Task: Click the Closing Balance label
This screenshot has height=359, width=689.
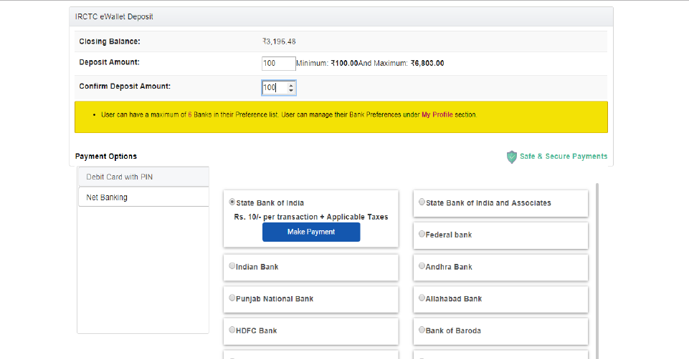Action: click(110, 41)
